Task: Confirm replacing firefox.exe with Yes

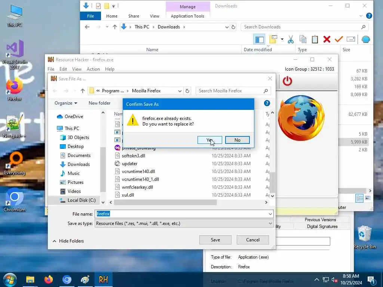Action: coord(209,140)
